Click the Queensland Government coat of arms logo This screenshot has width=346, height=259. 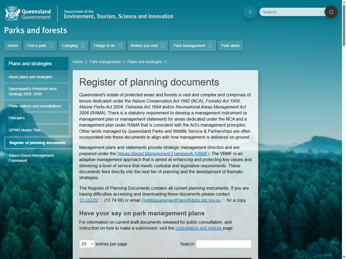(11, 13)
